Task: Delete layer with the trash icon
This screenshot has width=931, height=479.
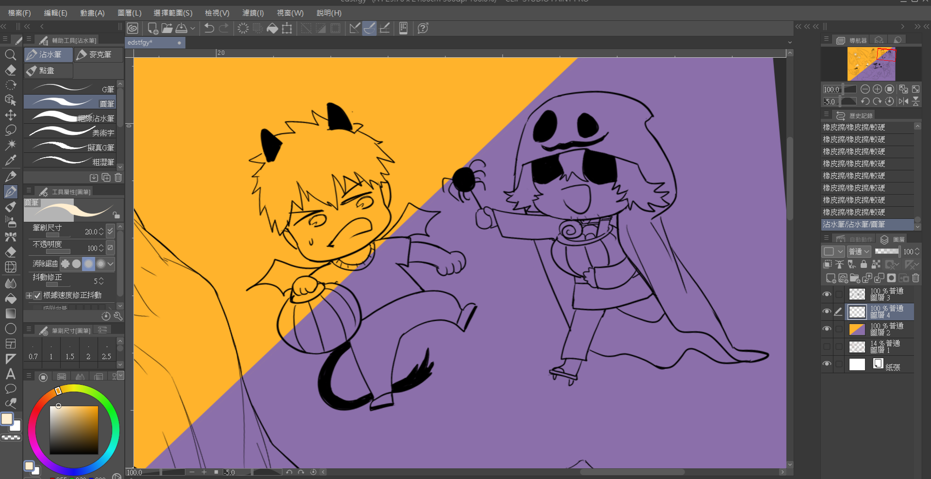Action: pos(915,278)
